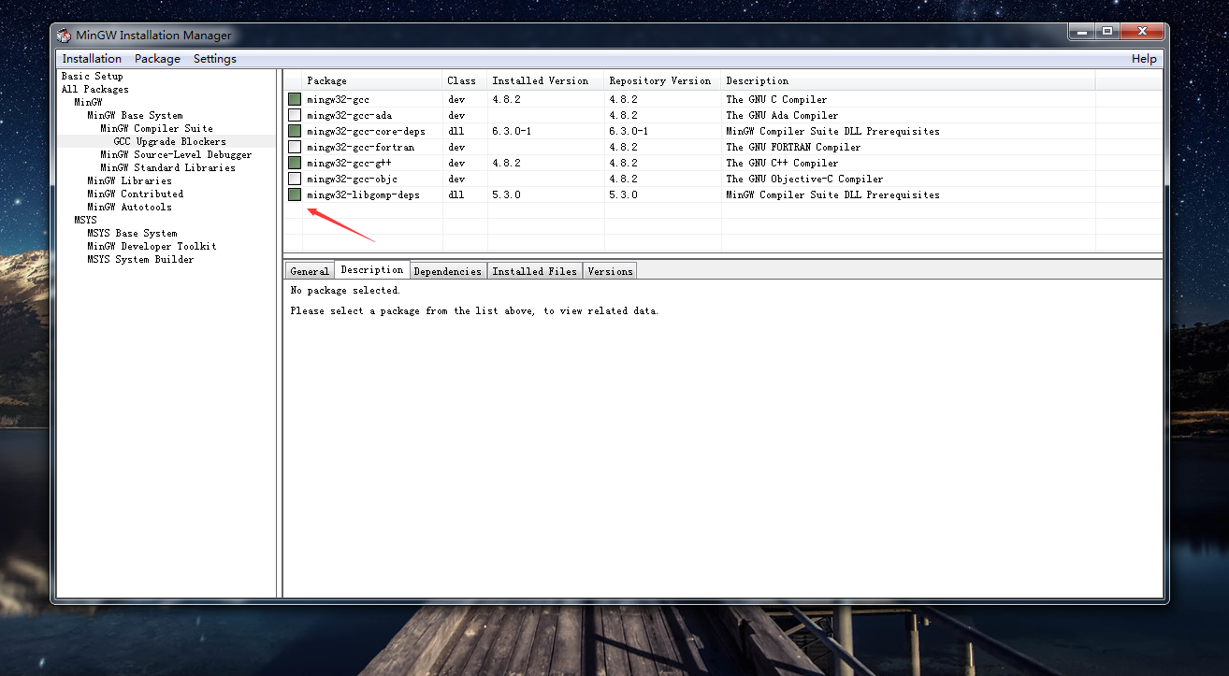Click 'The GNU Objective-C Compiler' description
This screenshot has height=676, width=1229.
click(x=804, y=179)
